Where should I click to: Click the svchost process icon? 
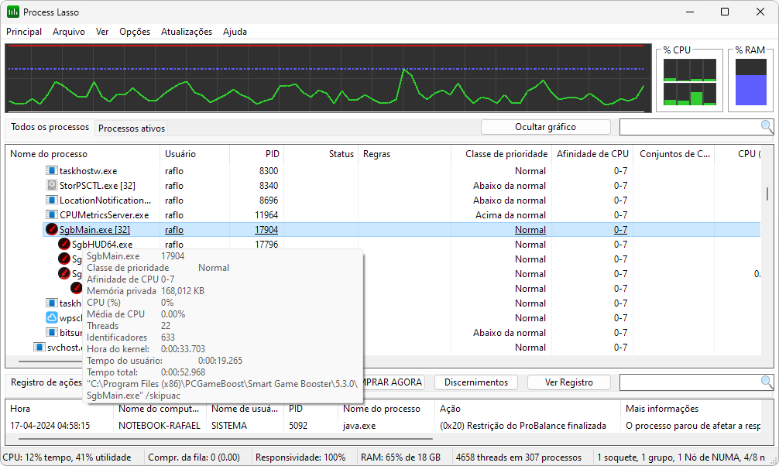(39, 347)
